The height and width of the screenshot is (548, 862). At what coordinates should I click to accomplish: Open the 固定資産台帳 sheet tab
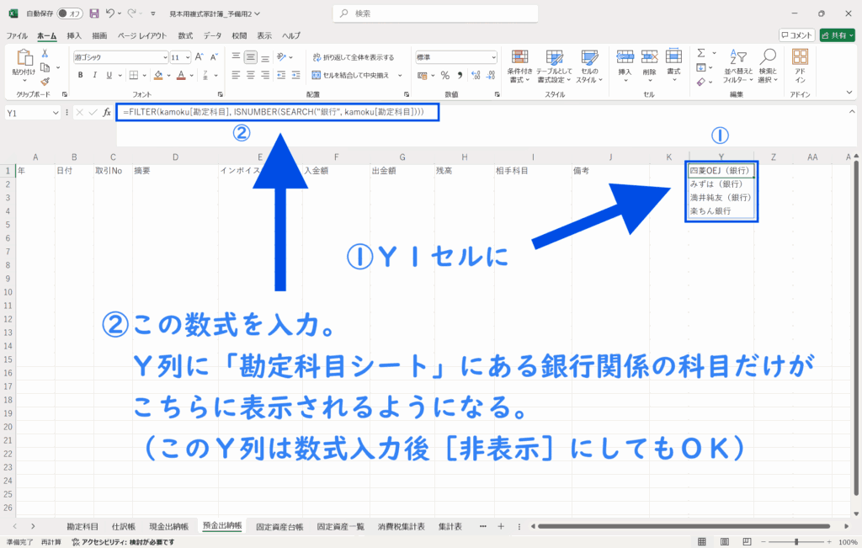click(x=279, y=527)
